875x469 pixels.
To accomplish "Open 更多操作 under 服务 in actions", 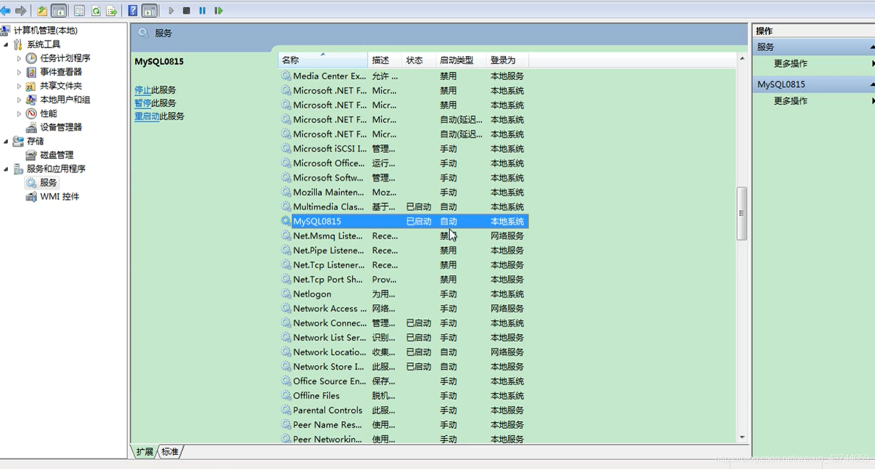I will point(790,64).
